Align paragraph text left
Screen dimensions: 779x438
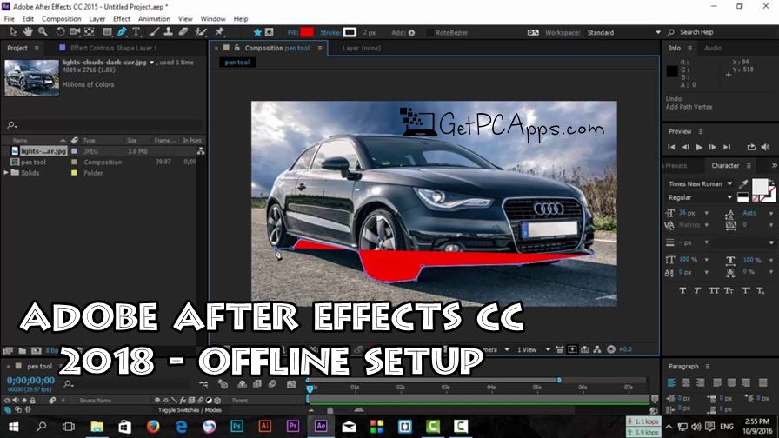pyautogui.click(x=672, y=382)
